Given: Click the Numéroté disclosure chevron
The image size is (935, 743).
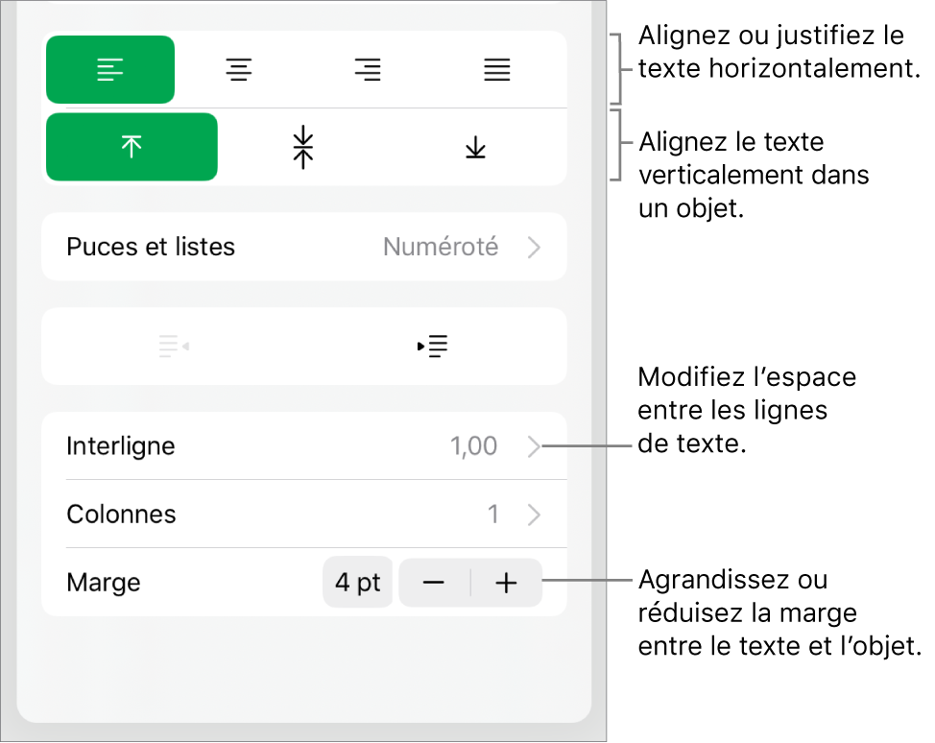Looking at the screenshot, I should 534,247.
